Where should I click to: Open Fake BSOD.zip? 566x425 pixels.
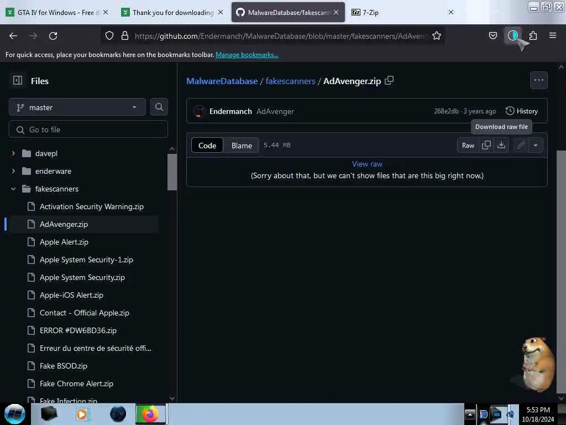(64, 366)
